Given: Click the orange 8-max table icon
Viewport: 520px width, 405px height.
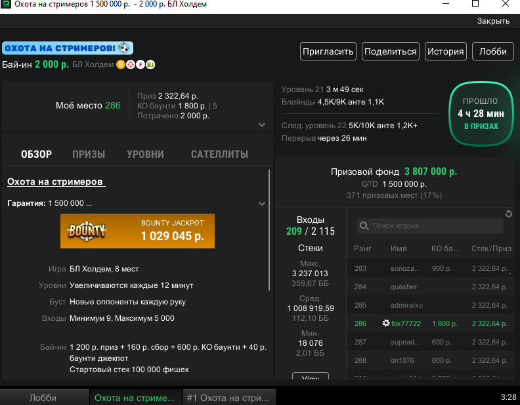Looking at the screenshot, I should 120,64.
